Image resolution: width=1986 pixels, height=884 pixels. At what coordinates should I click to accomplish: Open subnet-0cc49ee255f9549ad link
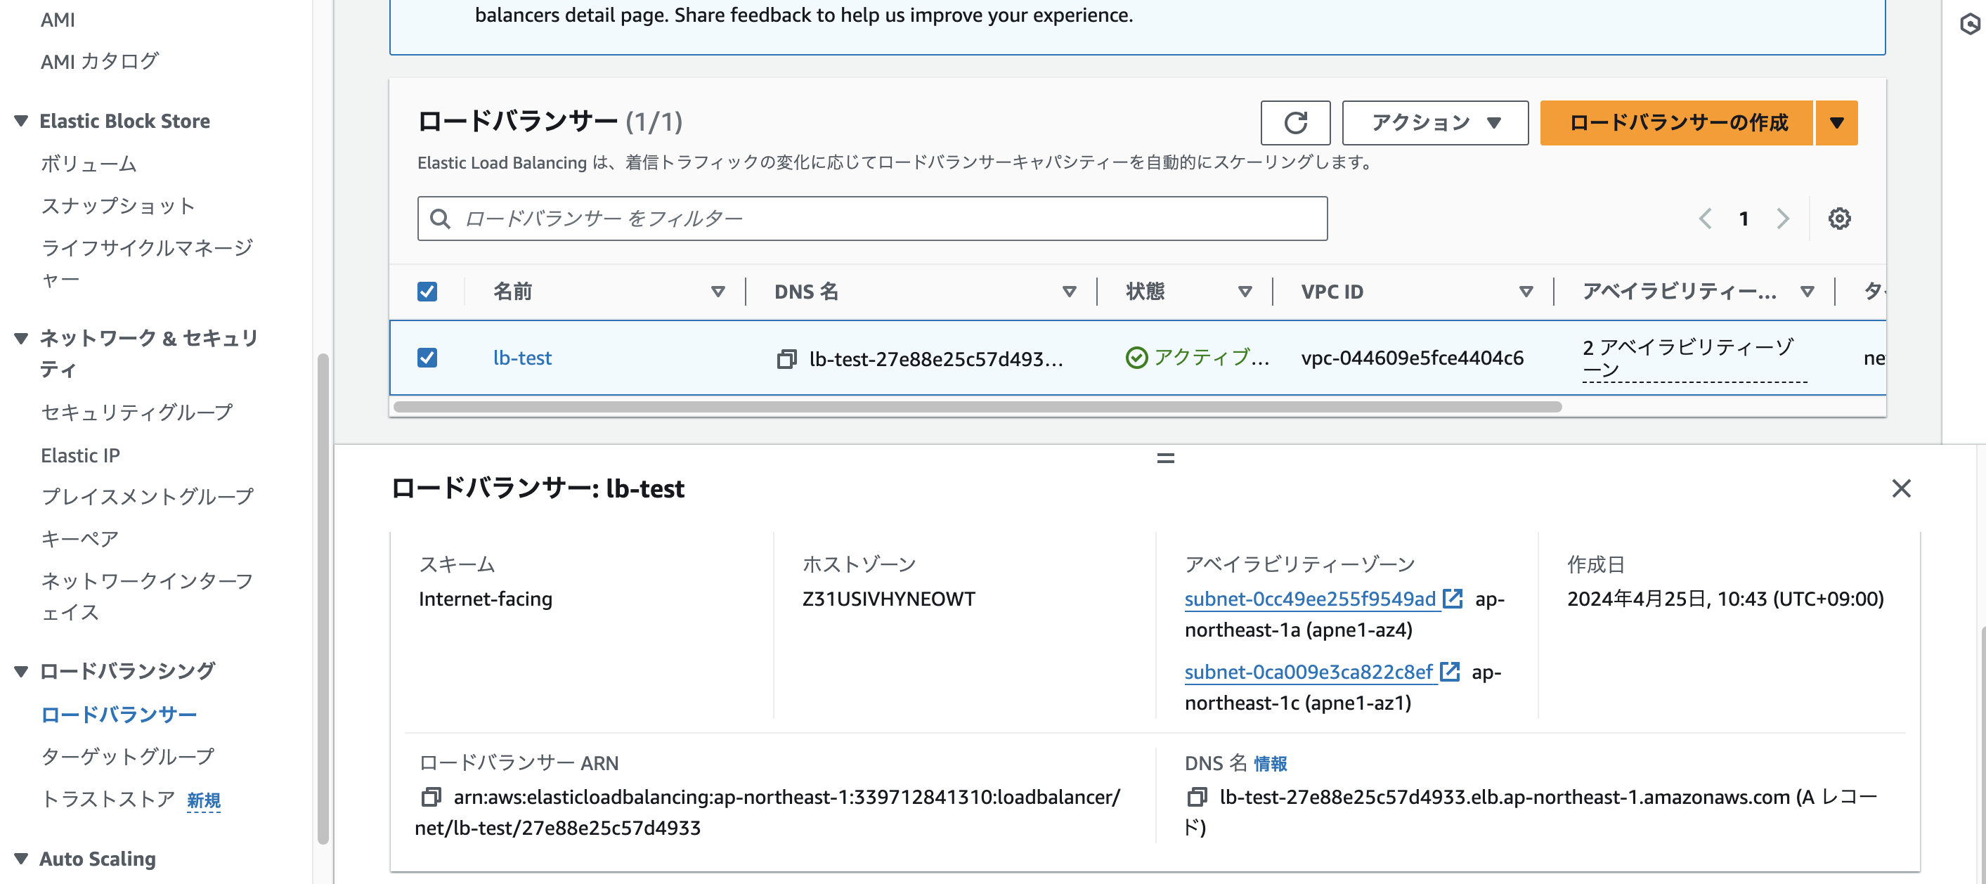(x=1310, y=599)
